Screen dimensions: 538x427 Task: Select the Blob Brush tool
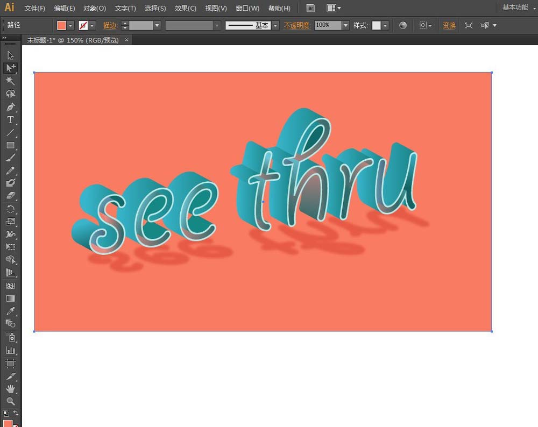click(x=10, y=183)
